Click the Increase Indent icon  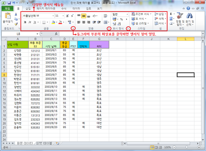99,22
